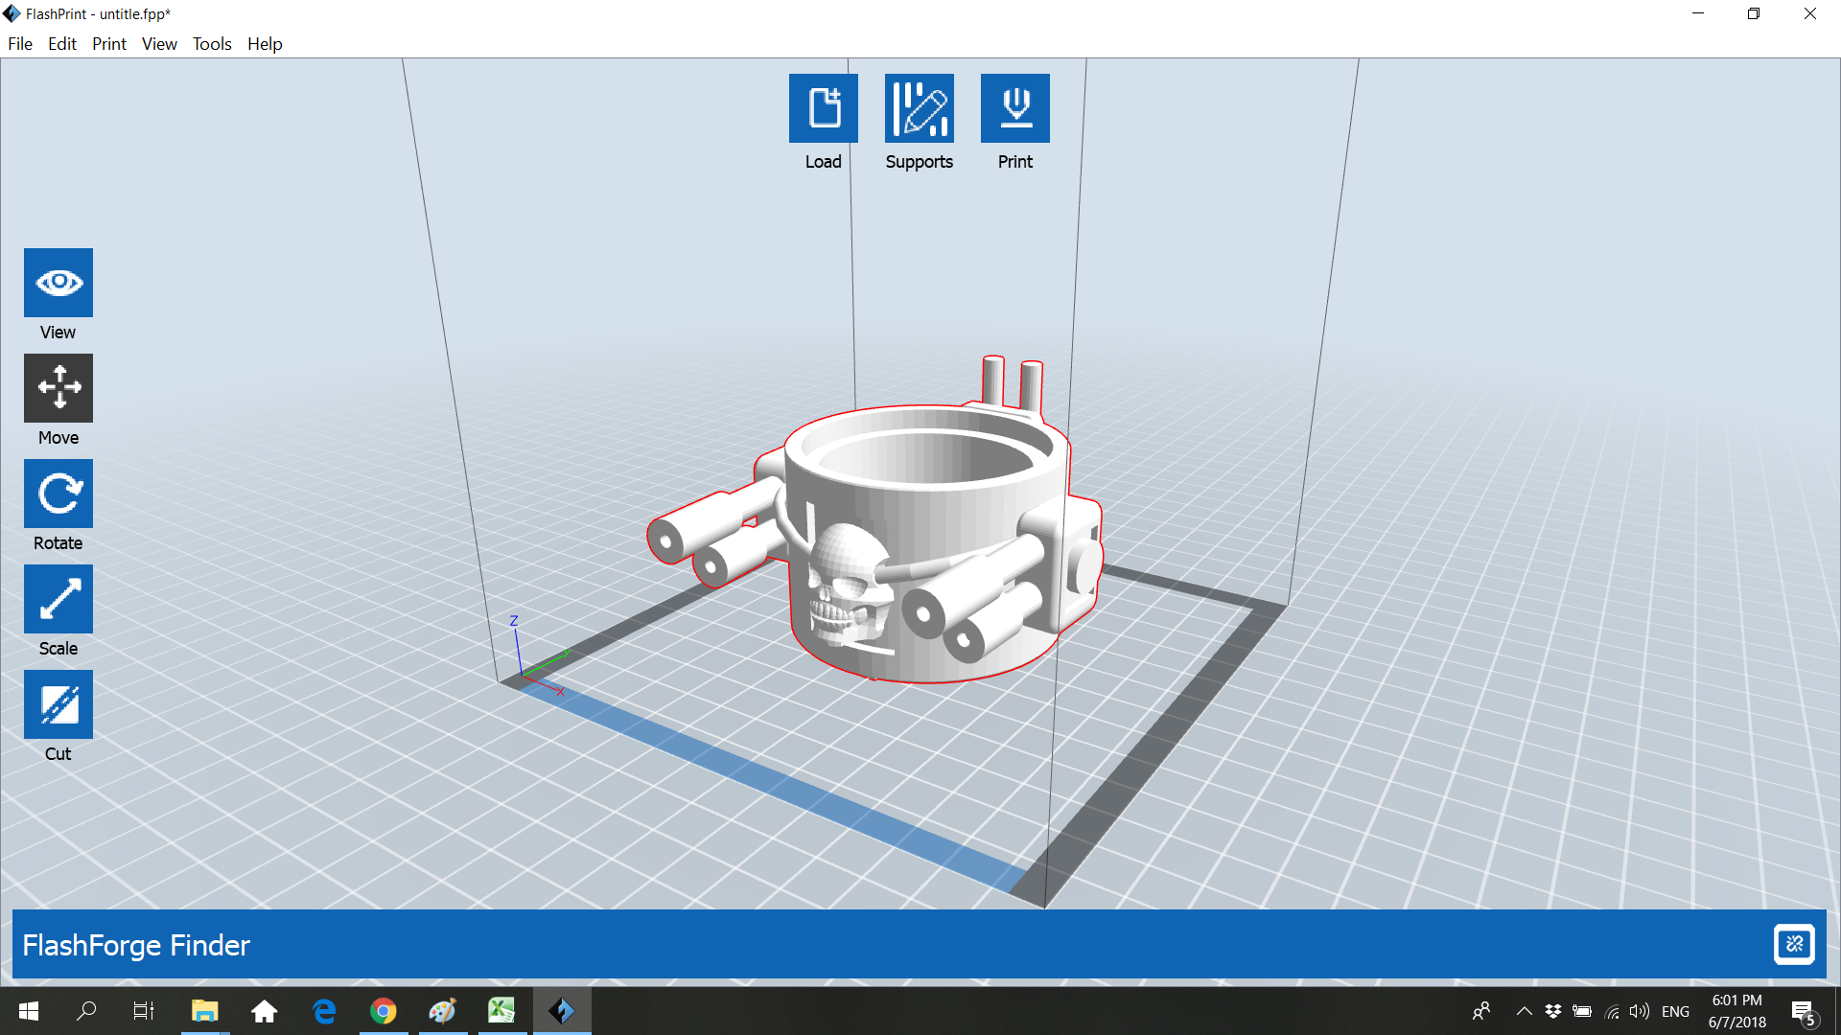Open the File menu
1841x1035 pixels.
click(20, 44)
